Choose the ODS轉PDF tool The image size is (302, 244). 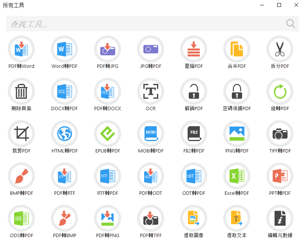coord(21,218)
